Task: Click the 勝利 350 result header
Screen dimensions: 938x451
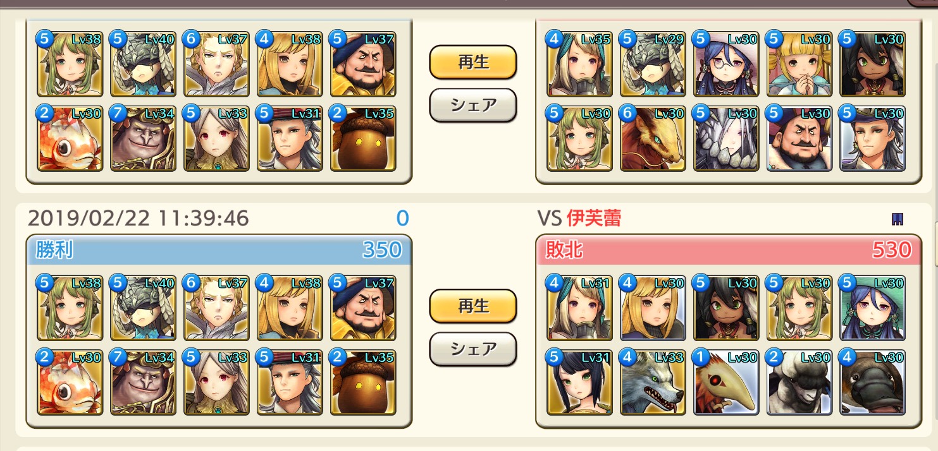Action: (x=219, y=250)
